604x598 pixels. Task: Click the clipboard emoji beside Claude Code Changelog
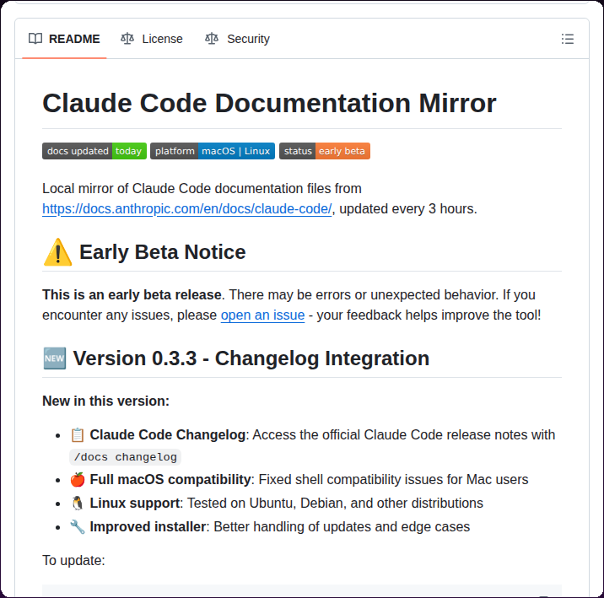tap(78, 434)
